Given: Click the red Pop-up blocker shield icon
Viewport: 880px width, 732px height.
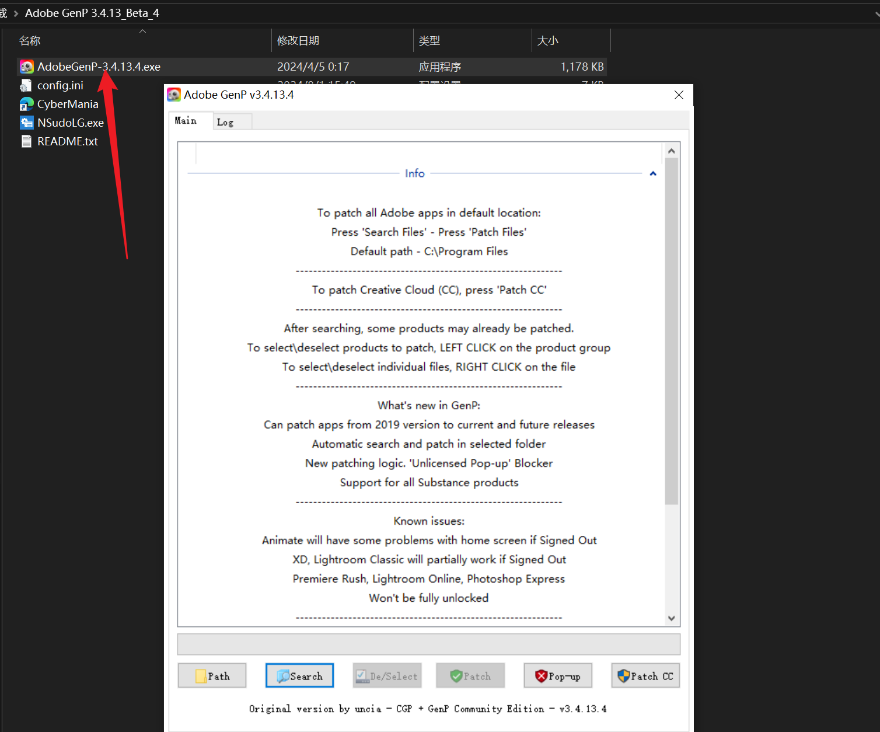Looking at the screenshot, I should pyautogui.click(x=541, y=675).
